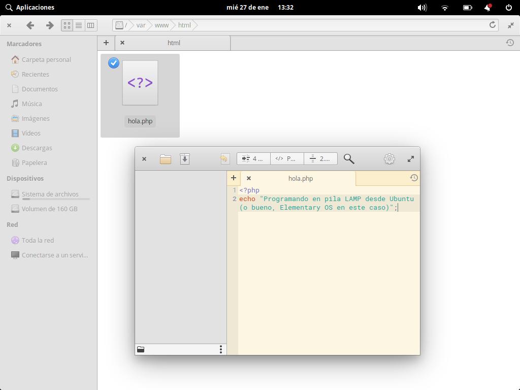
Task: Open editor sidebar more options menu
Action: [x=221, y=349]
